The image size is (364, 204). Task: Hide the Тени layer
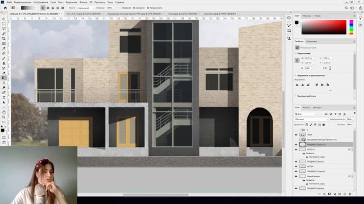coord(296,135)
